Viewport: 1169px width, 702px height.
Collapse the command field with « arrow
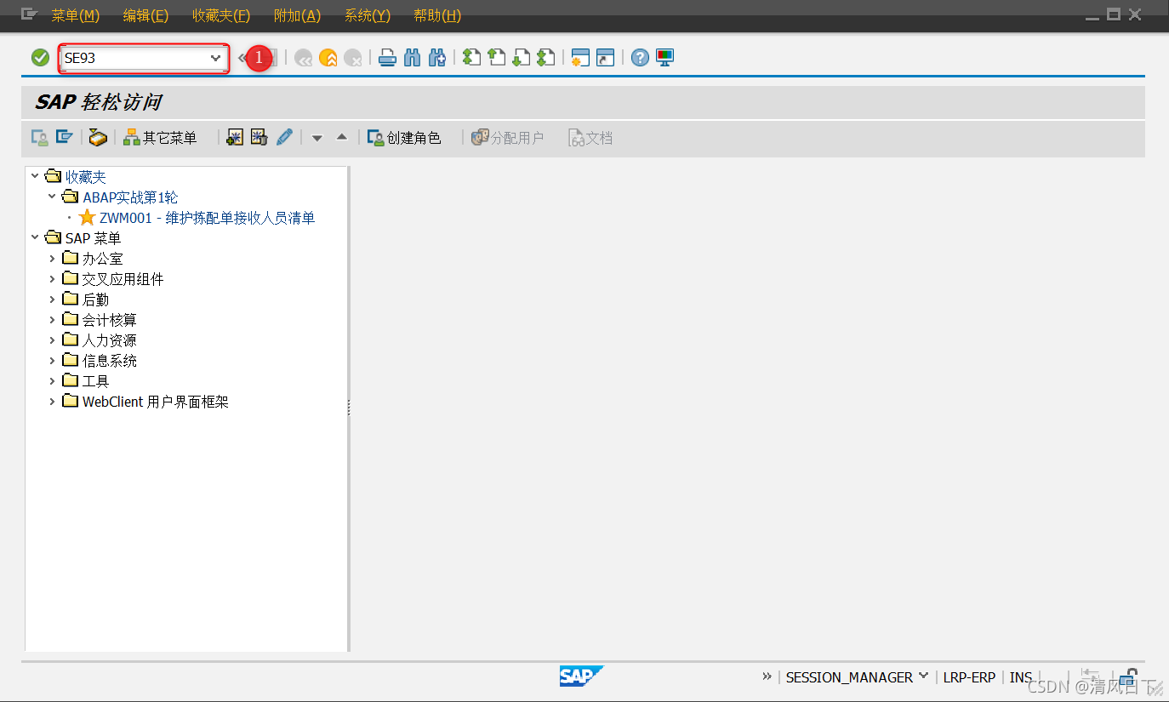coord(242,58)
